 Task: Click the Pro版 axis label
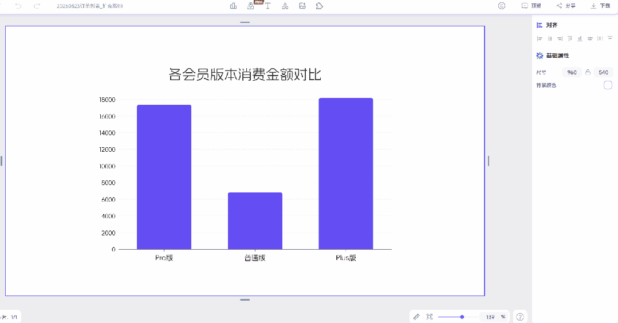[164, 258]
